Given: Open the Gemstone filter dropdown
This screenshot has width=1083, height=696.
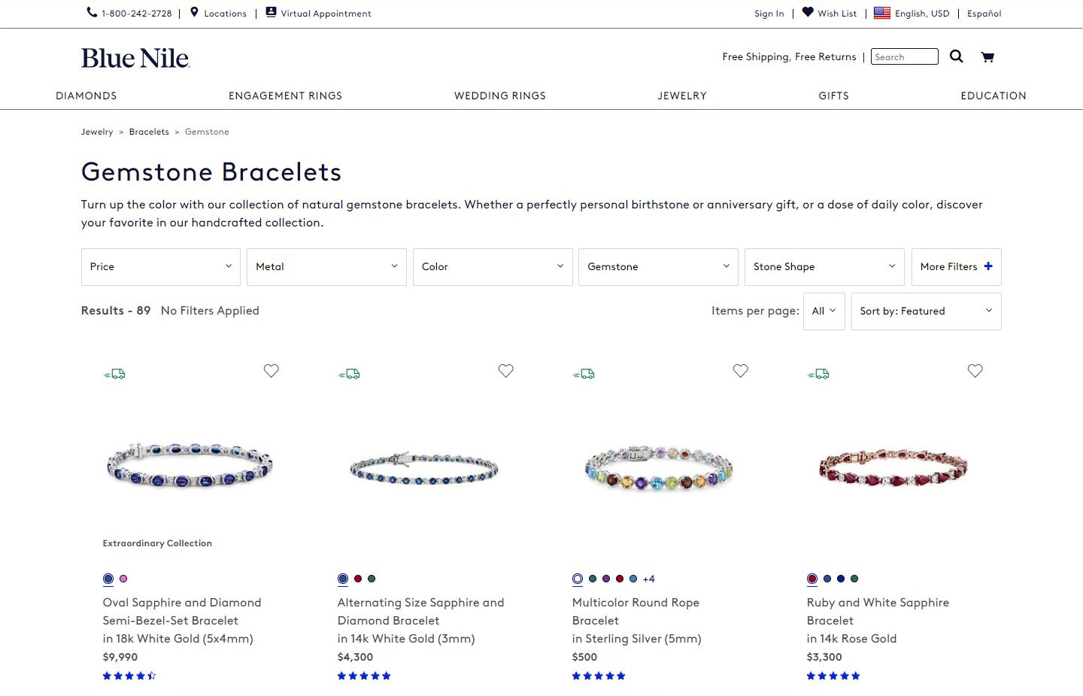Looking at the screenshot, I should click(x=658, y=267).
